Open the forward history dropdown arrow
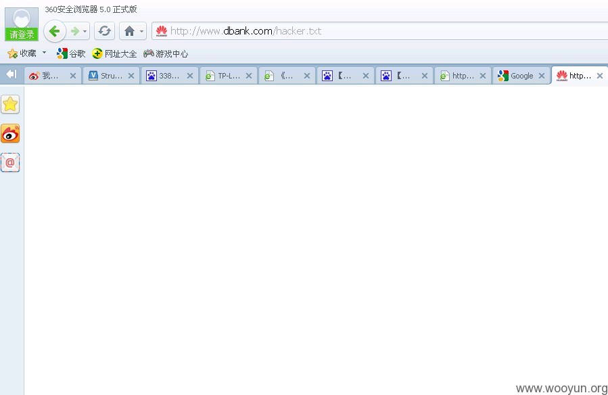The width and height of the screenshot is (608, 395). (85, 31)
